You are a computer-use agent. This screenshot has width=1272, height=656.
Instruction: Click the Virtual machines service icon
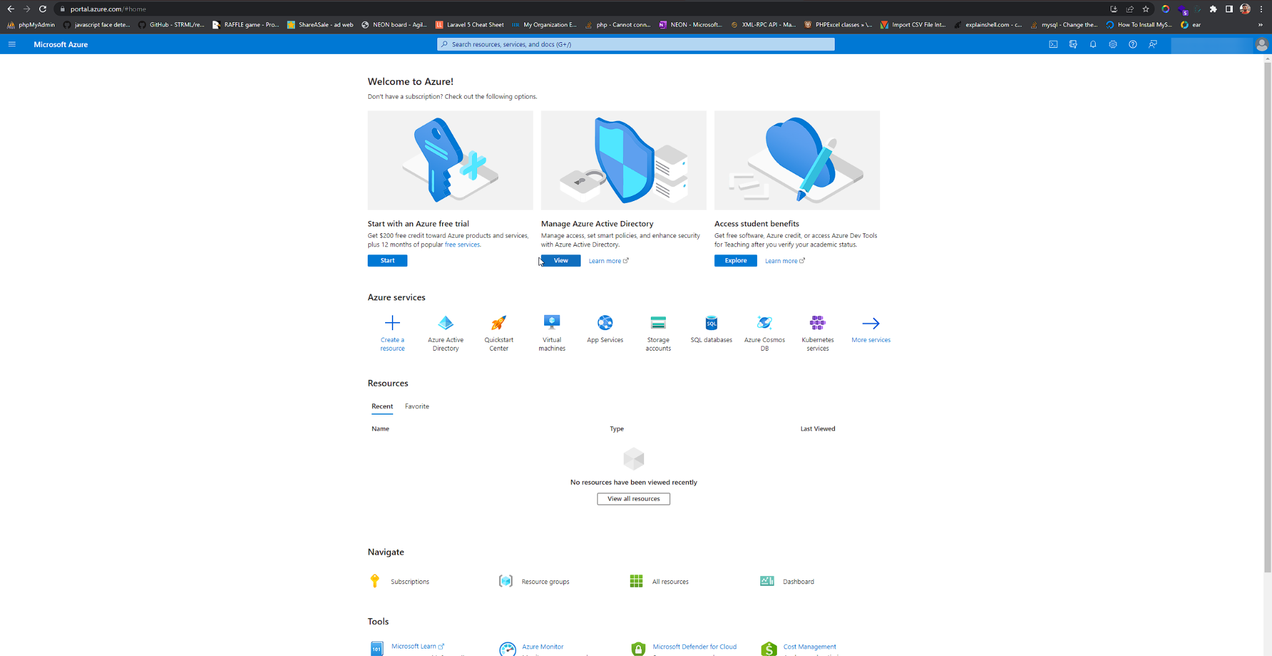click(552, 323)
